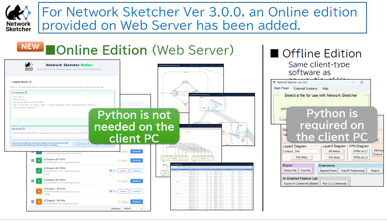Click the Report button in Extensions
This screenshot has height=222, width=387.
[x=375, y=170]
